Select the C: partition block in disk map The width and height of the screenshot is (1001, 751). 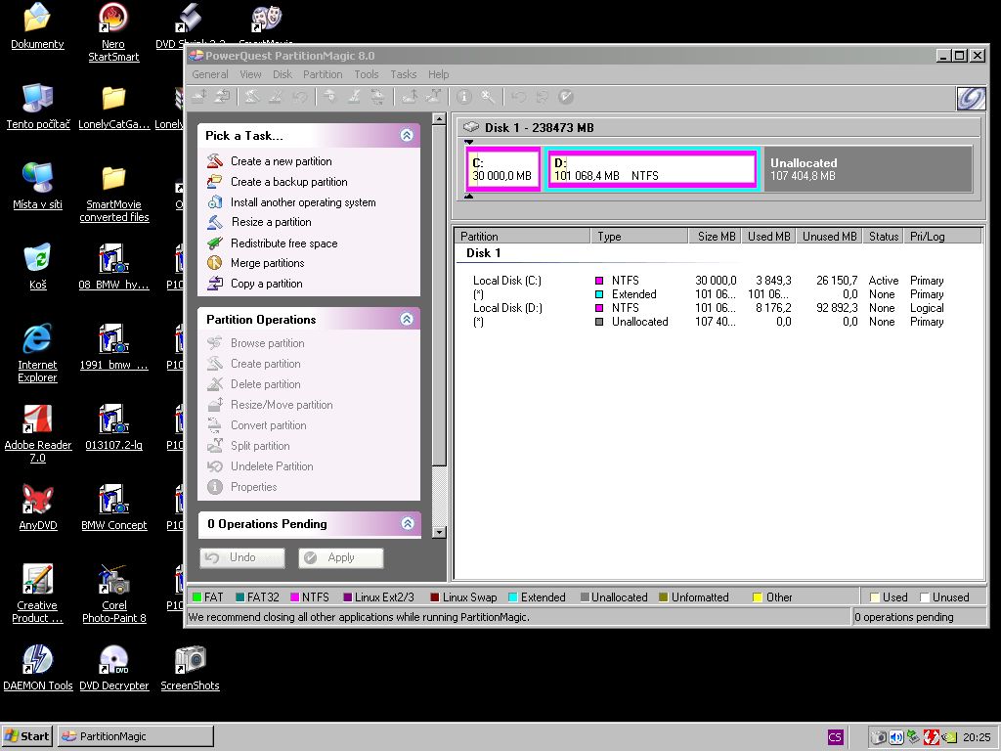(x=503, y=169)
